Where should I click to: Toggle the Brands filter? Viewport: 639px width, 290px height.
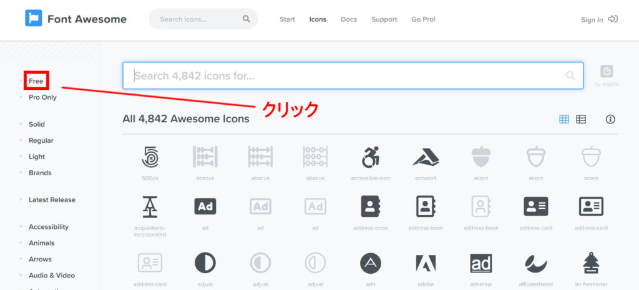(40, 173)
